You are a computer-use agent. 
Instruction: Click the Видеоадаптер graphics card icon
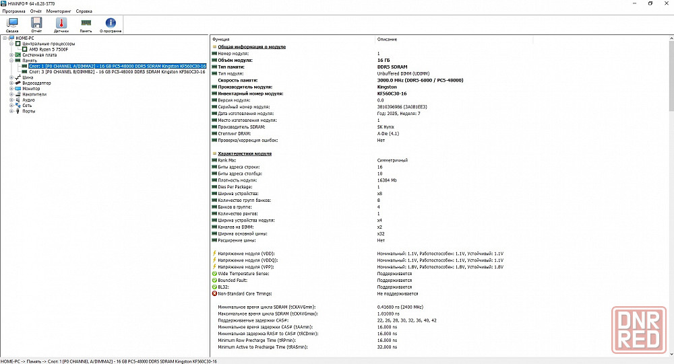point(18,83)
